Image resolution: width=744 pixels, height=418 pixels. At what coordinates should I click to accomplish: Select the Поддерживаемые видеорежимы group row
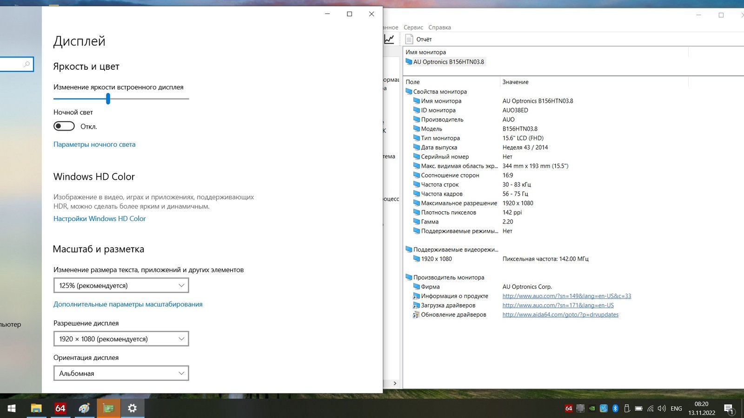[452, 249]
